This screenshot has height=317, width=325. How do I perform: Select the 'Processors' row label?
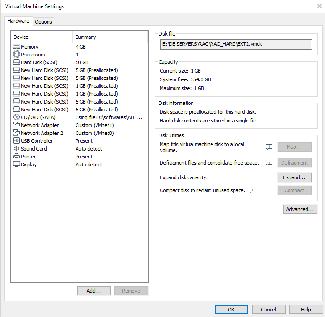click(33, 55)
